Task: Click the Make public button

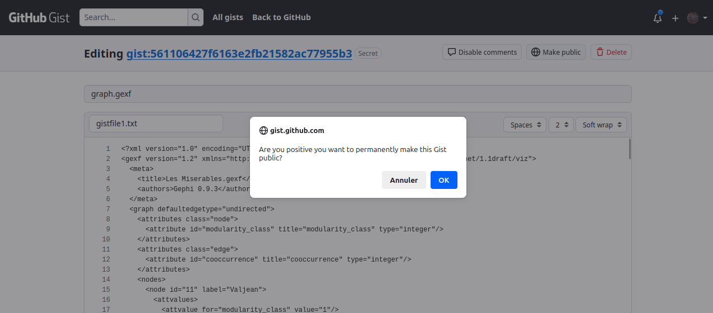Action: pos(556,52)
